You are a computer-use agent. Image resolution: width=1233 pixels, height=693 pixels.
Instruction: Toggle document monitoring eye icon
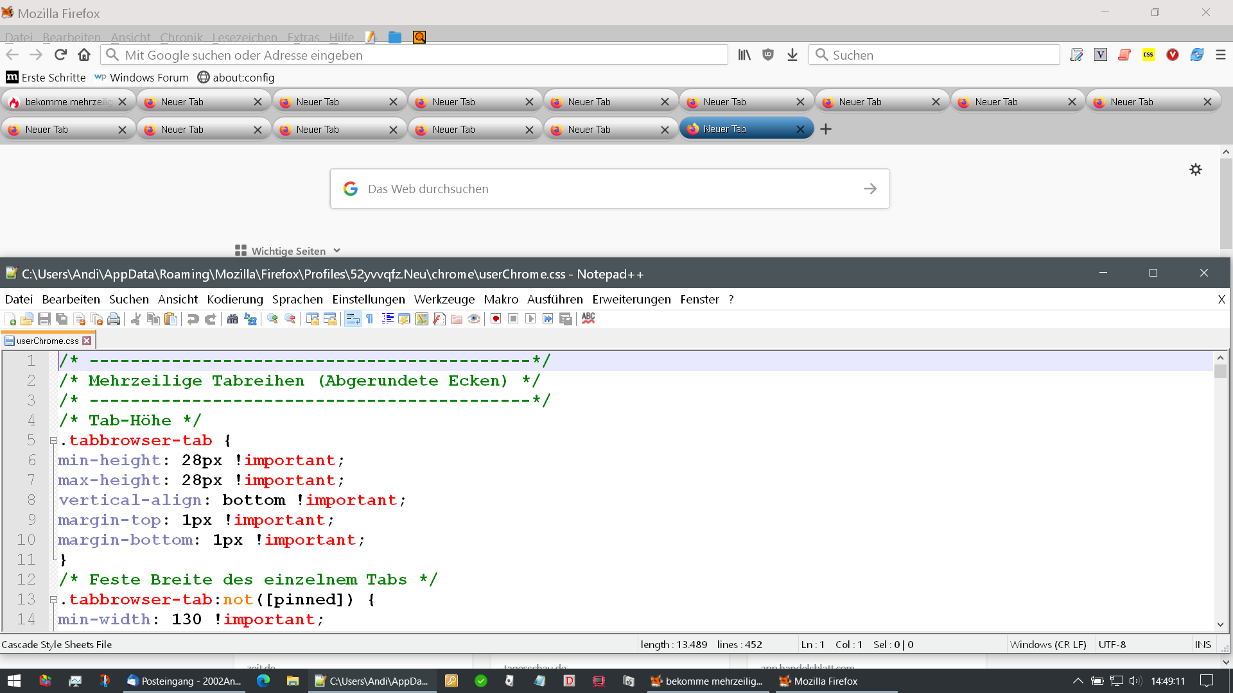click(x=474, y=319)
